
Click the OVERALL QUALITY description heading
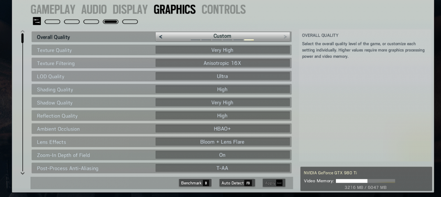coord(320,36)
